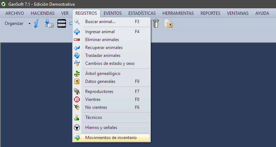Viewport: 276px width, 147px height.
Task: Open 'Vientres' entry
Action: pos(112,99)
